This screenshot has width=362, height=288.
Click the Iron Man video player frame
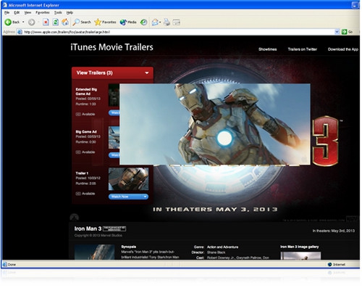[215, 124]
